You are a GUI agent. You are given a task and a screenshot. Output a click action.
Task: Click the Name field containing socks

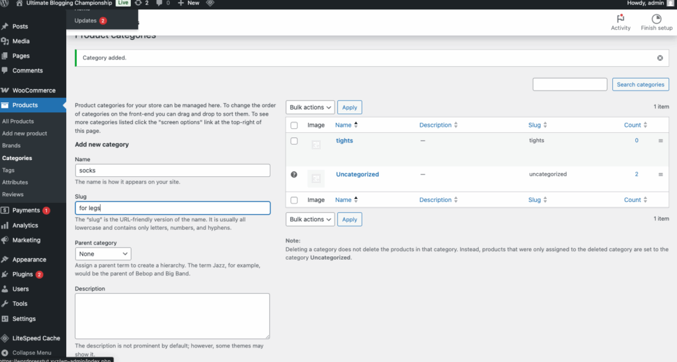(x=173, y=170)
